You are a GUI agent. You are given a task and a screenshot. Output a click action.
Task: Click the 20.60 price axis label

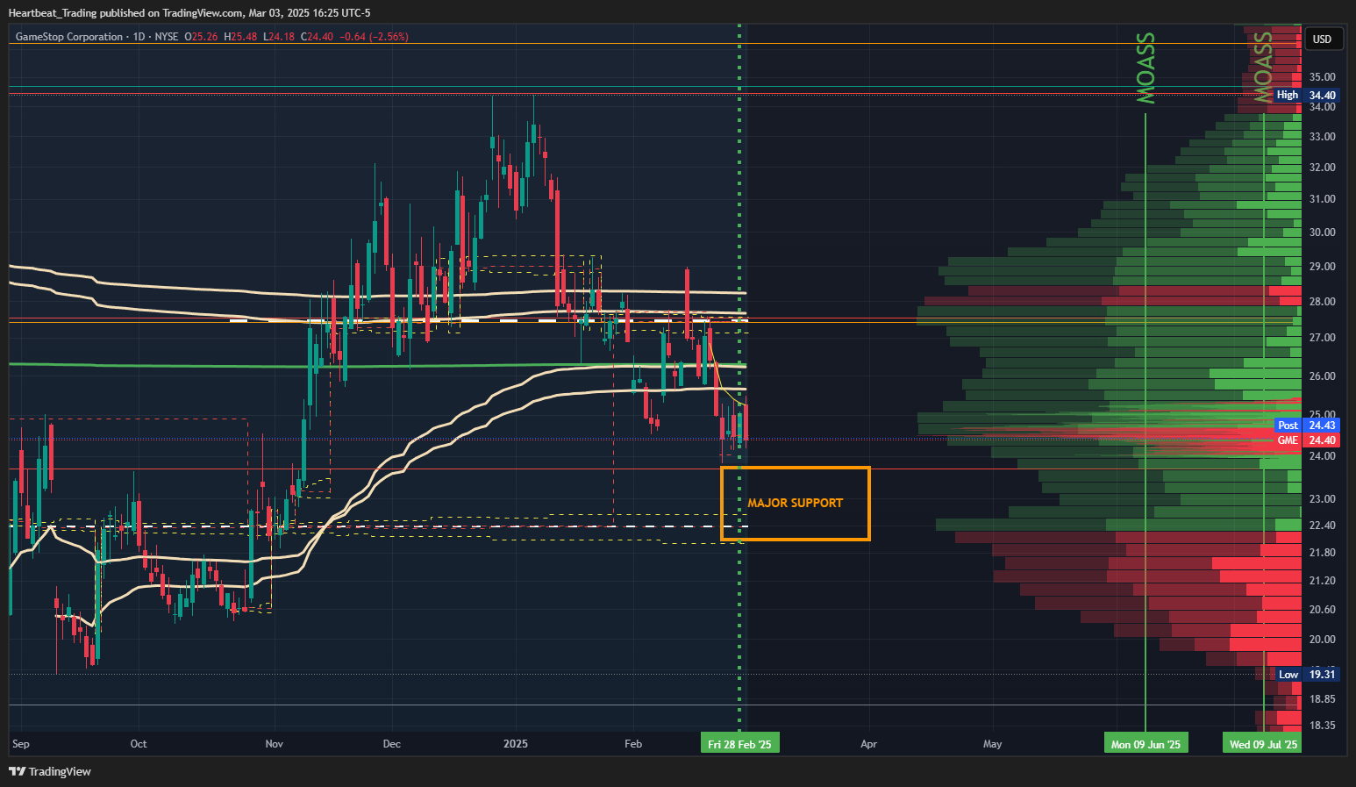click(x=1322, y=610)
